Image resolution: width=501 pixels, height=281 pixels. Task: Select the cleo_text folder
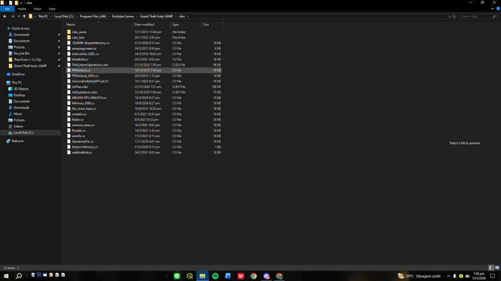[144, 37]
